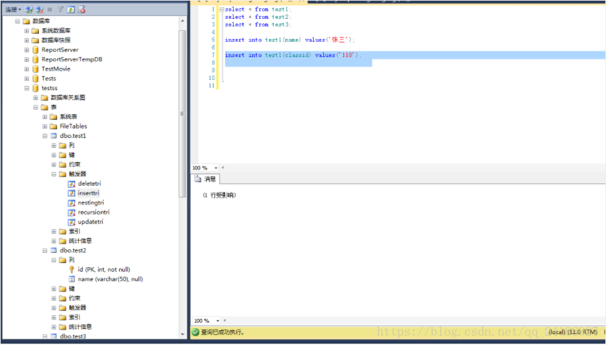Click the green success check icon in status bar
Screen dimensions: 606x345
click(x=196, y=332)
